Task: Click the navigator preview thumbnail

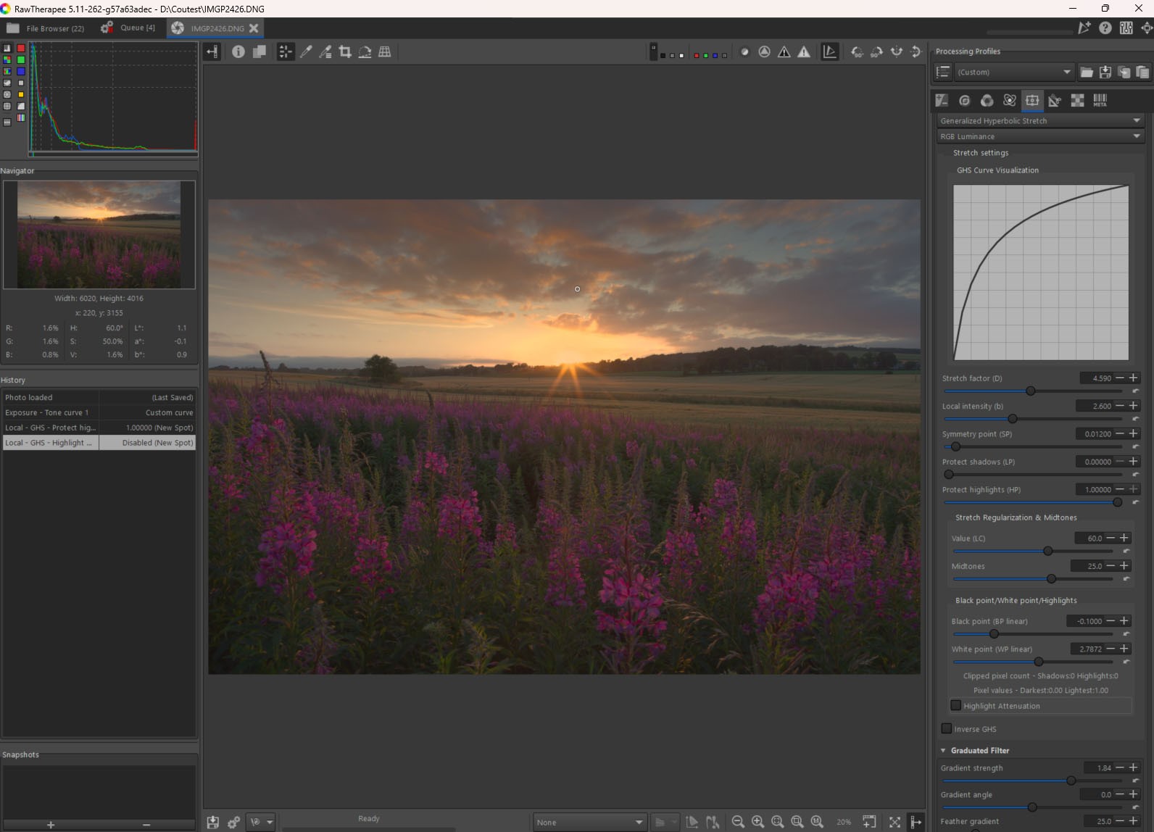Action: (99, 234)
